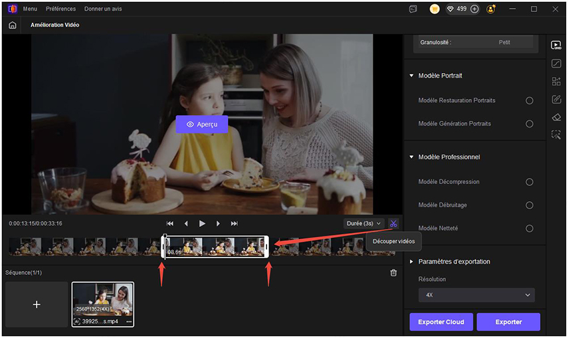Collapse the Modèle Portrait section
Image resolution: width=568 pixels, height=338 pixels.
pyautogui.click(x=411, y=76)
